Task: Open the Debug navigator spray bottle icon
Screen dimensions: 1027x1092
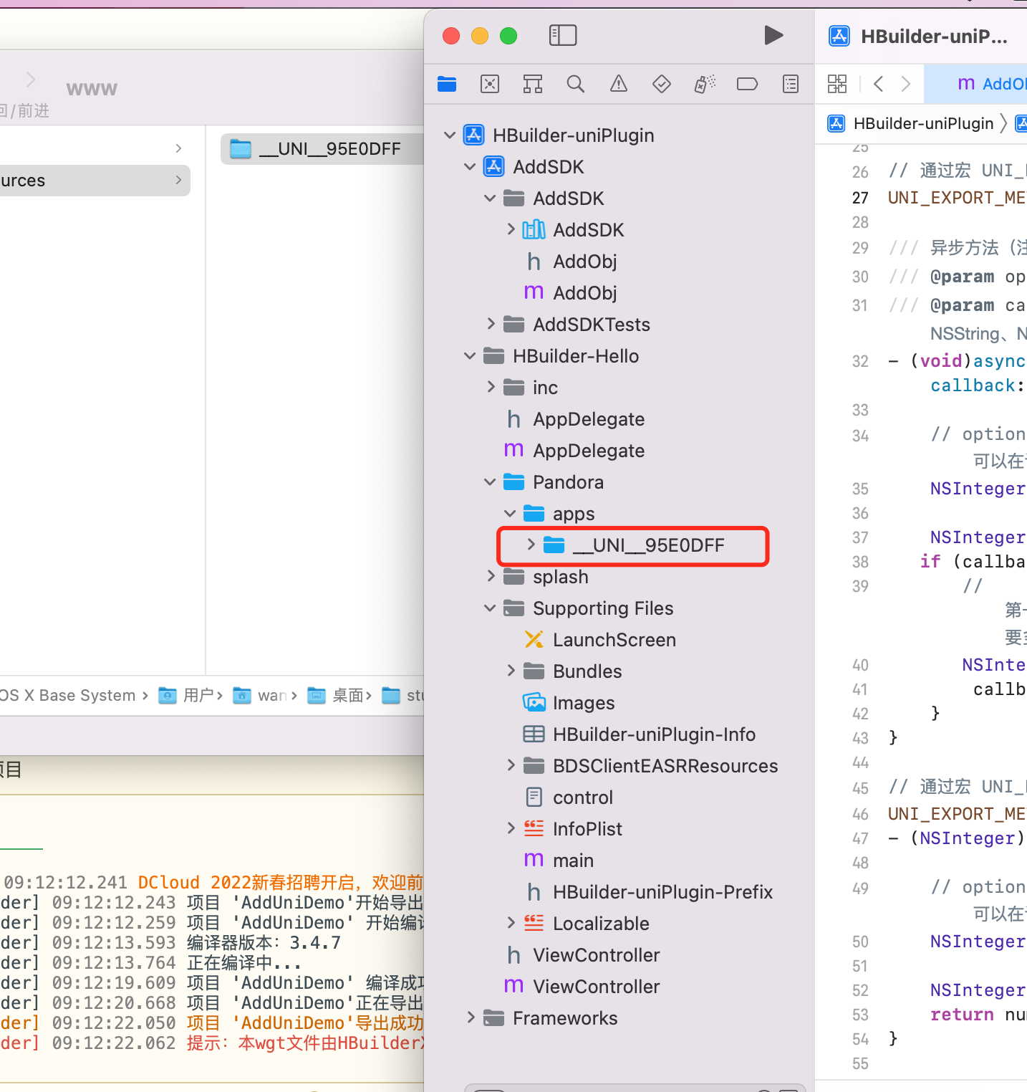Action: [704, 84]
